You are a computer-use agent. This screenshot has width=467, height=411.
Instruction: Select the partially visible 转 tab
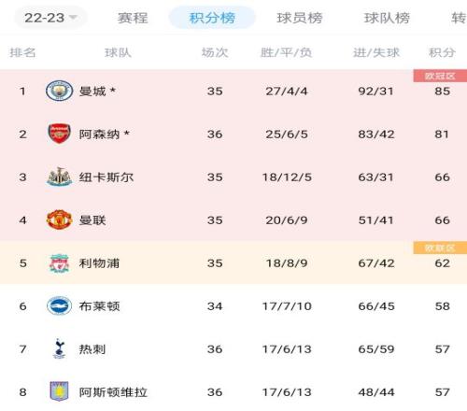click(459, 18)
